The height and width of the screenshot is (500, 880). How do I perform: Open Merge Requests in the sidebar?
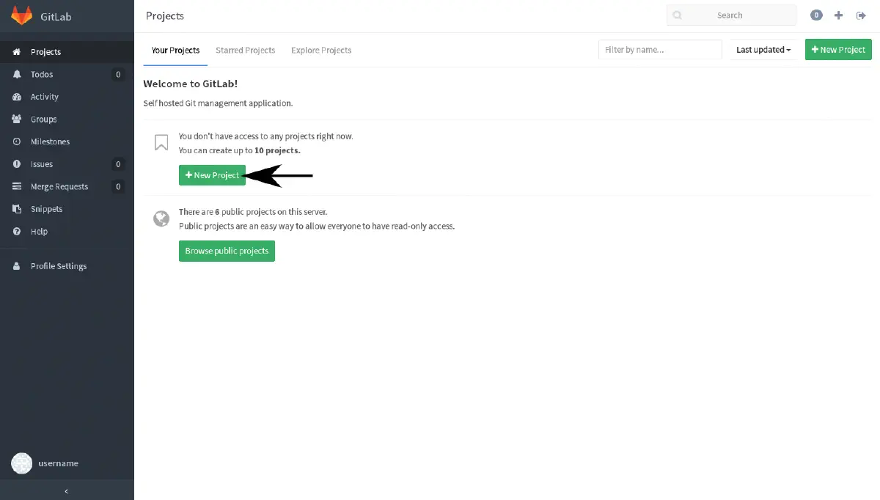pos(67,186)
